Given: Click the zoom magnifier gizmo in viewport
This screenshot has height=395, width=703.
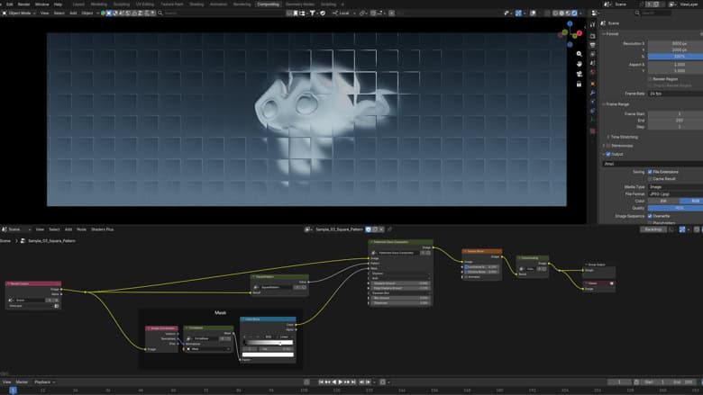Looking at the screenshot, I should (580, 54).
